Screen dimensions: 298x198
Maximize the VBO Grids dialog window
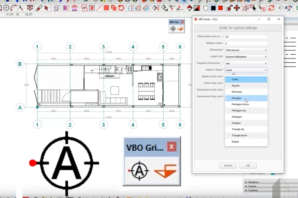269,19
